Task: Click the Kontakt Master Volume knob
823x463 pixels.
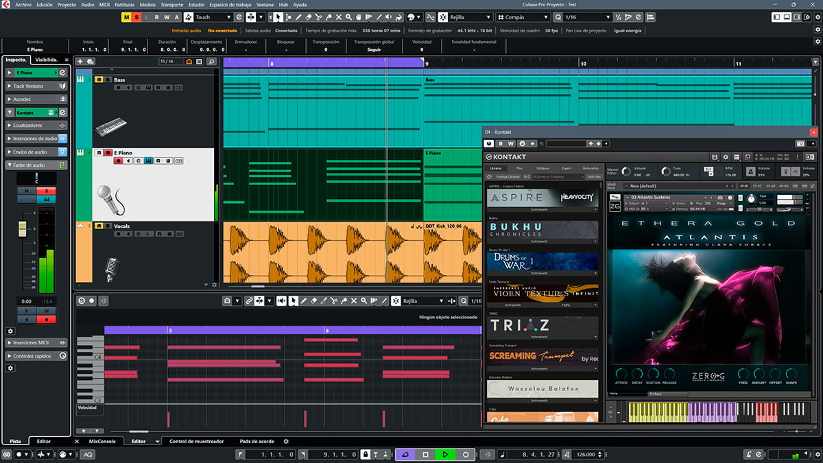Action: pyautogui.click(x=627, y=171)
